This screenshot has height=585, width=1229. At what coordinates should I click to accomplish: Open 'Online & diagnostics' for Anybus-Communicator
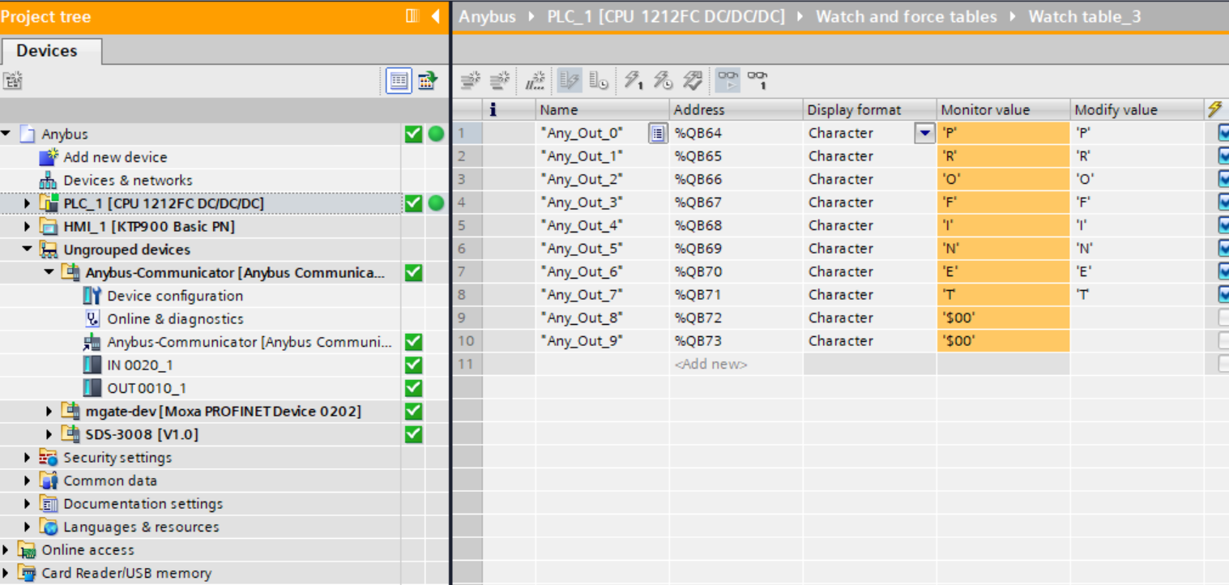click(175, 319)
